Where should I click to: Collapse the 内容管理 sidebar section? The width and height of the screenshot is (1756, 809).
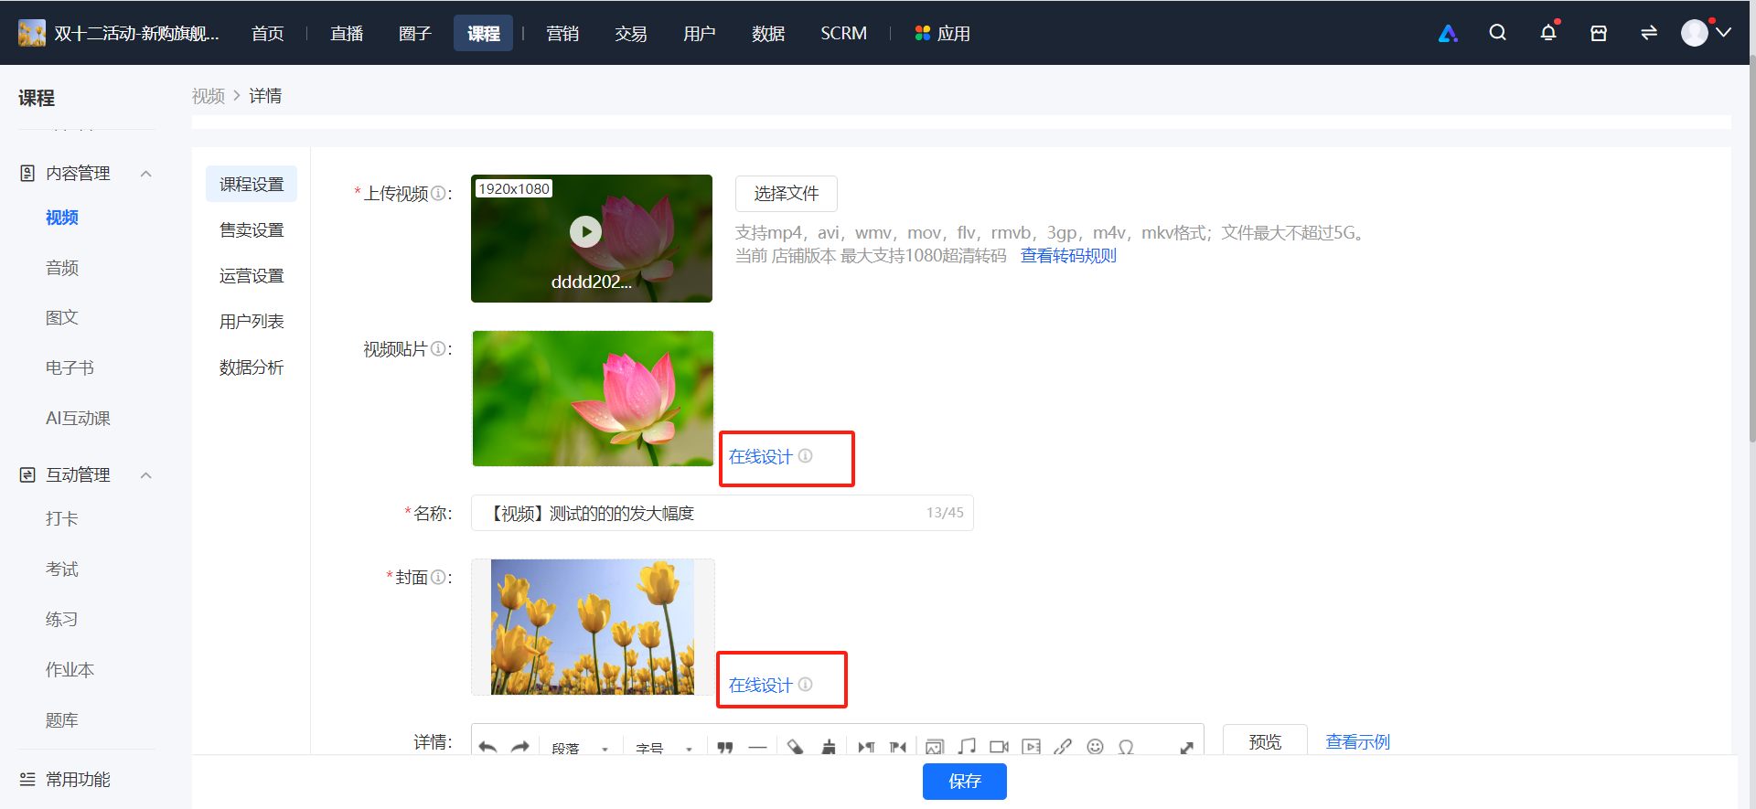coord(145,174)
